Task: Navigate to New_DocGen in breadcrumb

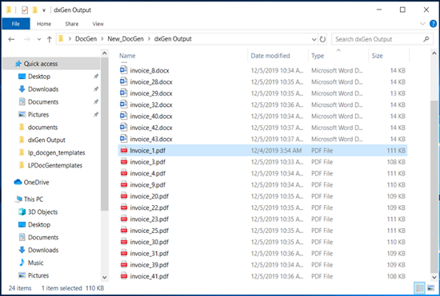Action: click(126, 39)
